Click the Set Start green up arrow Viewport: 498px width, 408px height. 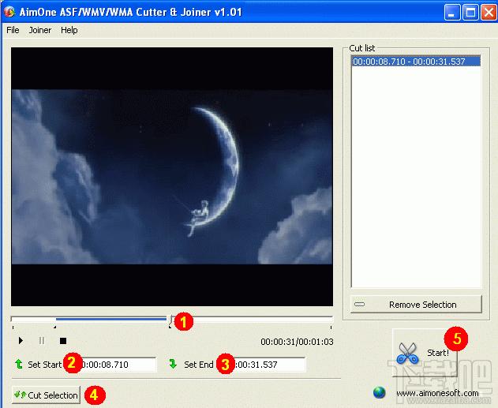[x=19, y=364]
